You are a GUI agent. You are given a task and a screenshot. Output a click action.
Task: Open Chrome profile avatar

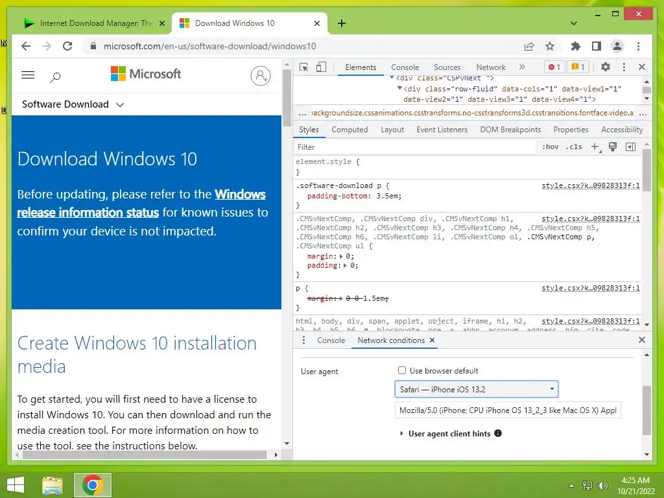click(x=617, y=46)
